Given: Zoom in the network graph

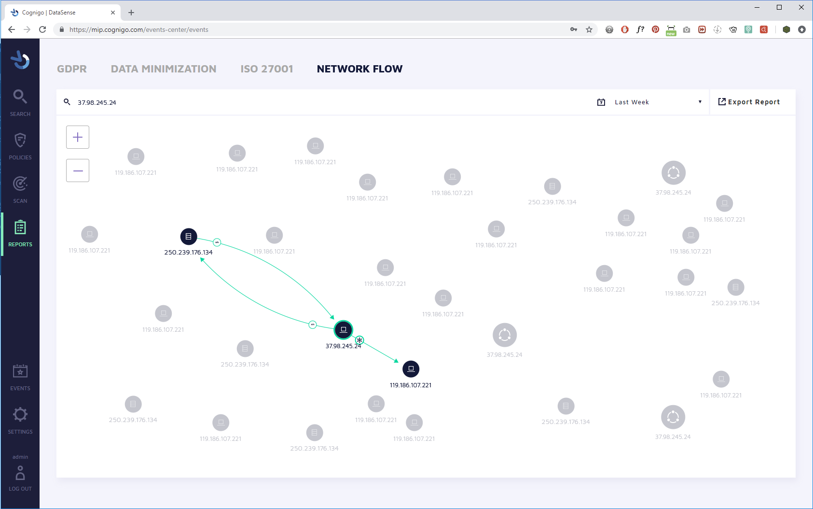Looking at the screenshot, I should (x=78, y=137).
